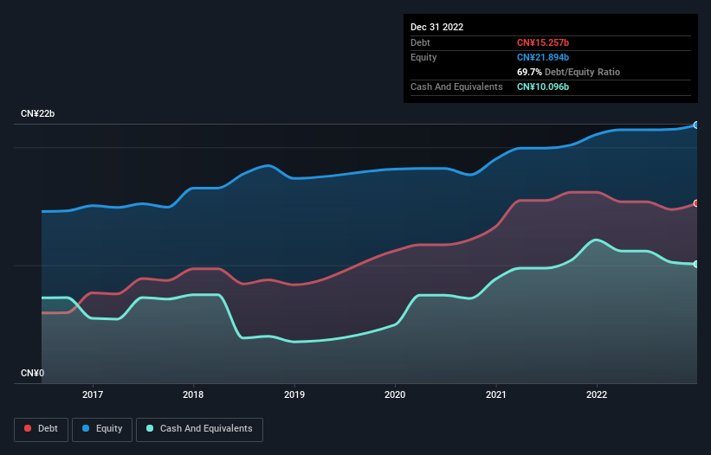This screenshot has height=455, width=711.
Task: Click the 2022 x-axis label
Action: (x=597, y=394)
